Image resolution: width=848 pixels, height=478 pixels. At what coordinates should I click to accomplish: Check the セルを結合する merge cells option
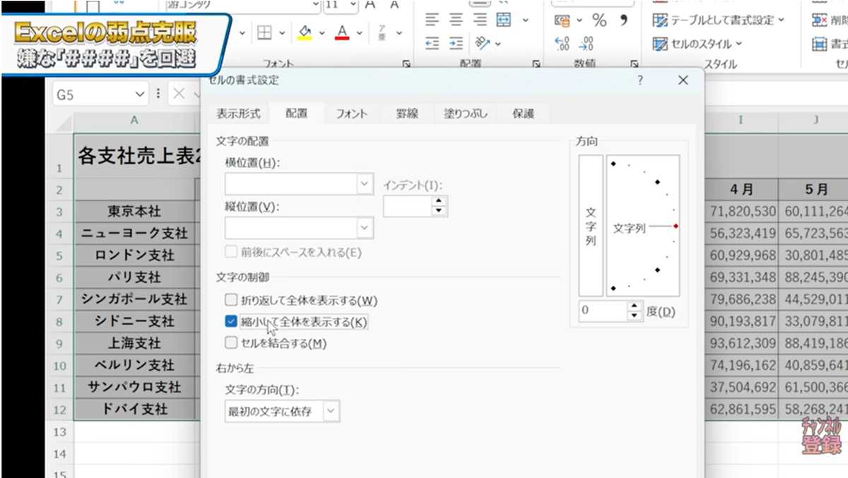click(x=232, y=343)
